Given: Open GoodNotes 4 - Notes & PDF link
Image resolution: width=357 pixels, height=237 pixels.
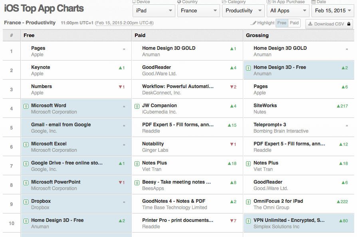Looking at the screenshot, I should (x=174, y=201).
